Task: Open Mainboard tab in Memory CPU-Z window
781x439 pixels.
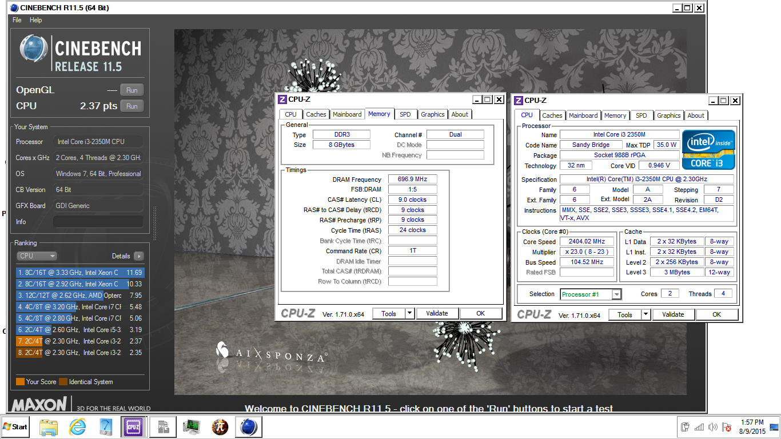Action: point(347,114)
